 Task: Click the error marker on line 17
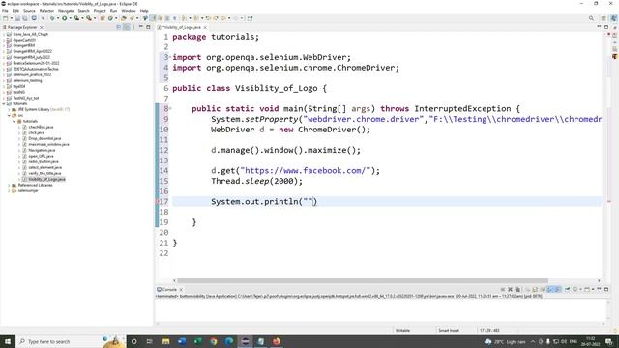click(x=157, y=202)
